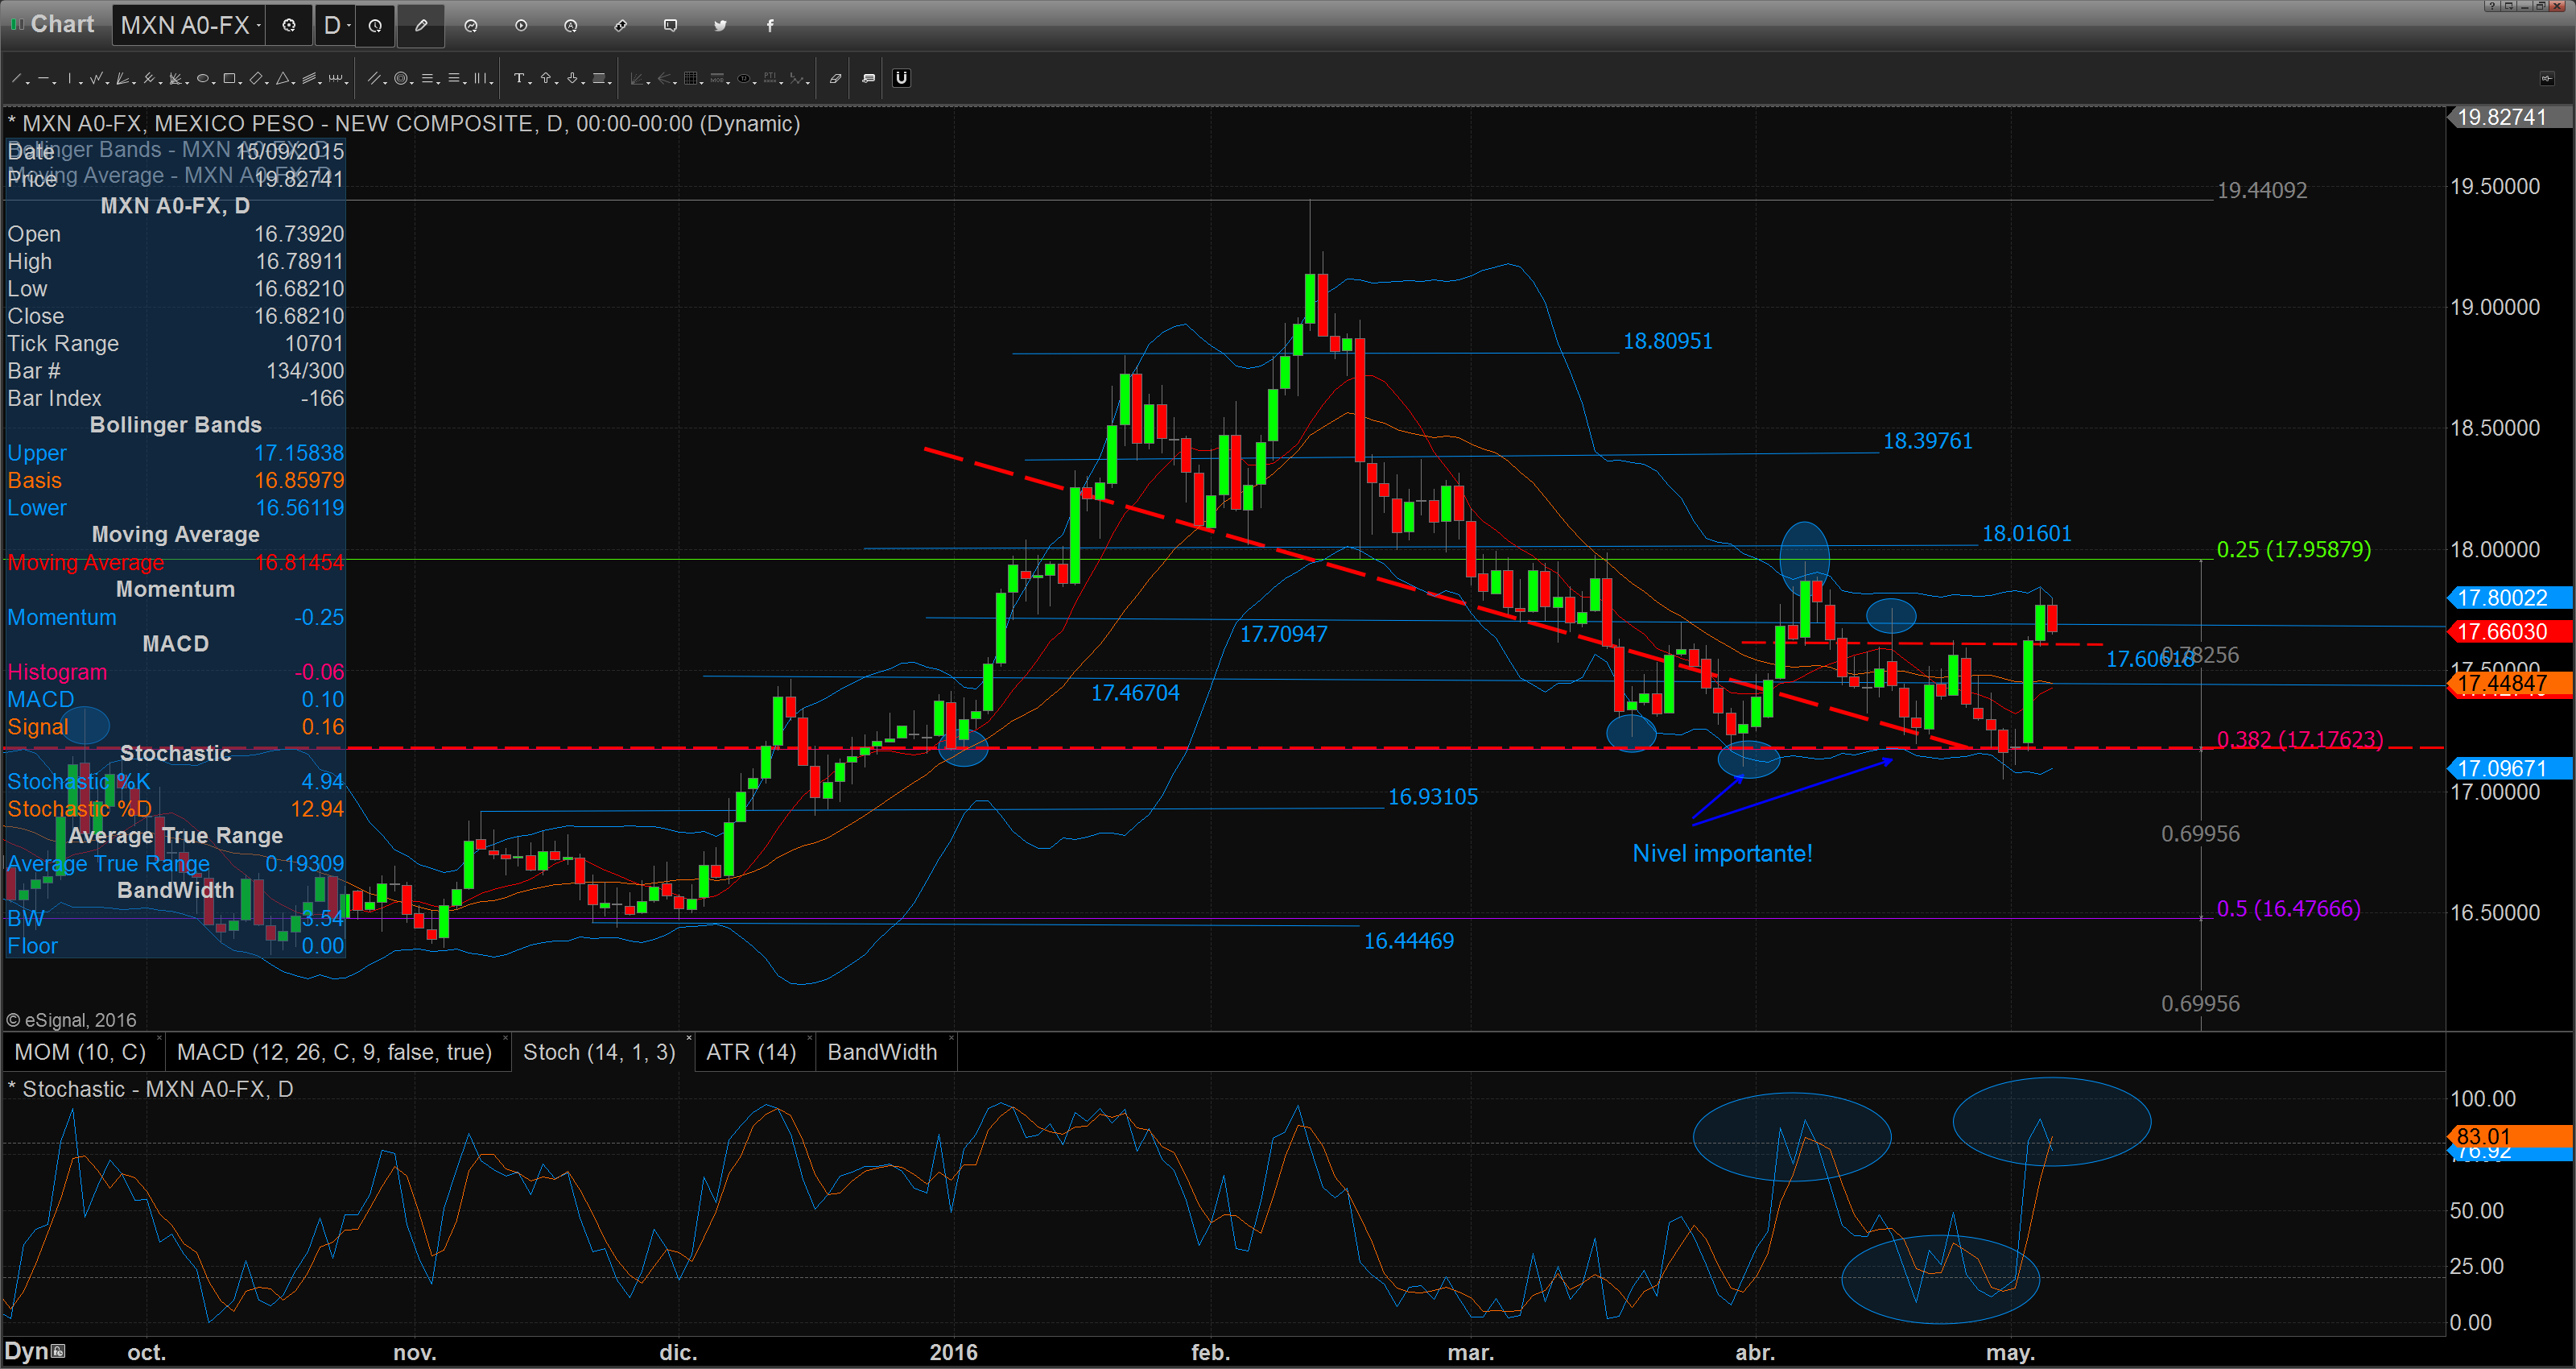
Task: Click the Facebook share icon
Action: [x=770, y=26]
